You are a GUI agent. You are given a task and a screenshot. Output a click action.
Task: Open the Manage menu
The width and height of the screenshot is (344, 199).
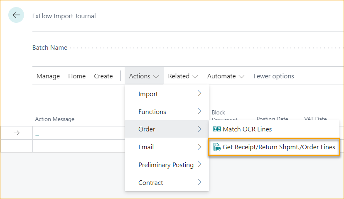(48, 76)
